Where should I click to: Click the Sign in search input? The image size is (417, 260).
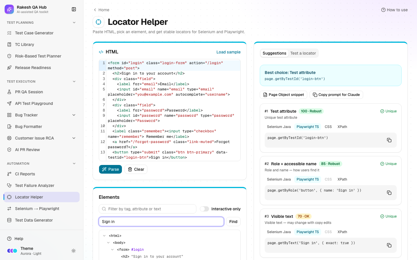[161, 222]
